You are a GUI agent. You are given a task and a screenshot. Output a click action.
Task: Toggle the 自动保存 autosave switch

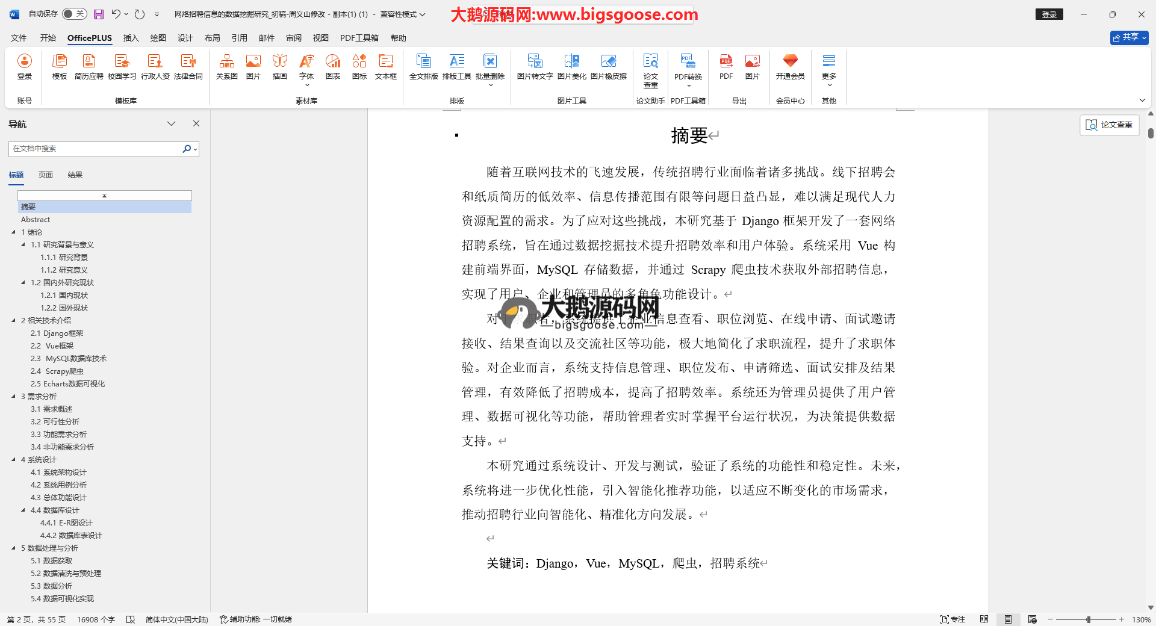(74, 14)
